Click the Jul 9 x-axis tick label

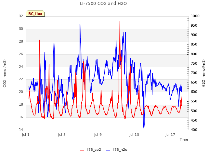point(98,135)
